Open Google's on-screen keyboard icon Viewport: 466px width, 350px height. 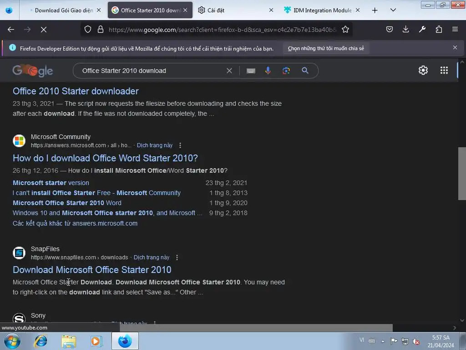tap(251, 71)
